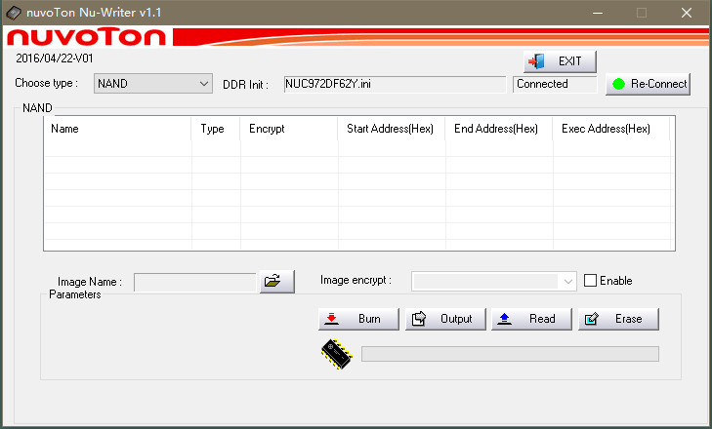Viewport: 712px width, 429px height.
Task: Click the Erase button
Action: 618,319
